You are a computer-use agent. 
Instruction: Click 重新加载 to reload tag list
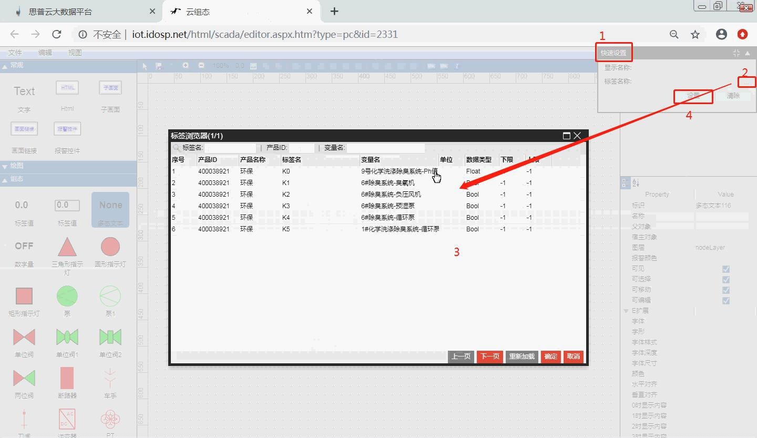tap(521, 356)
